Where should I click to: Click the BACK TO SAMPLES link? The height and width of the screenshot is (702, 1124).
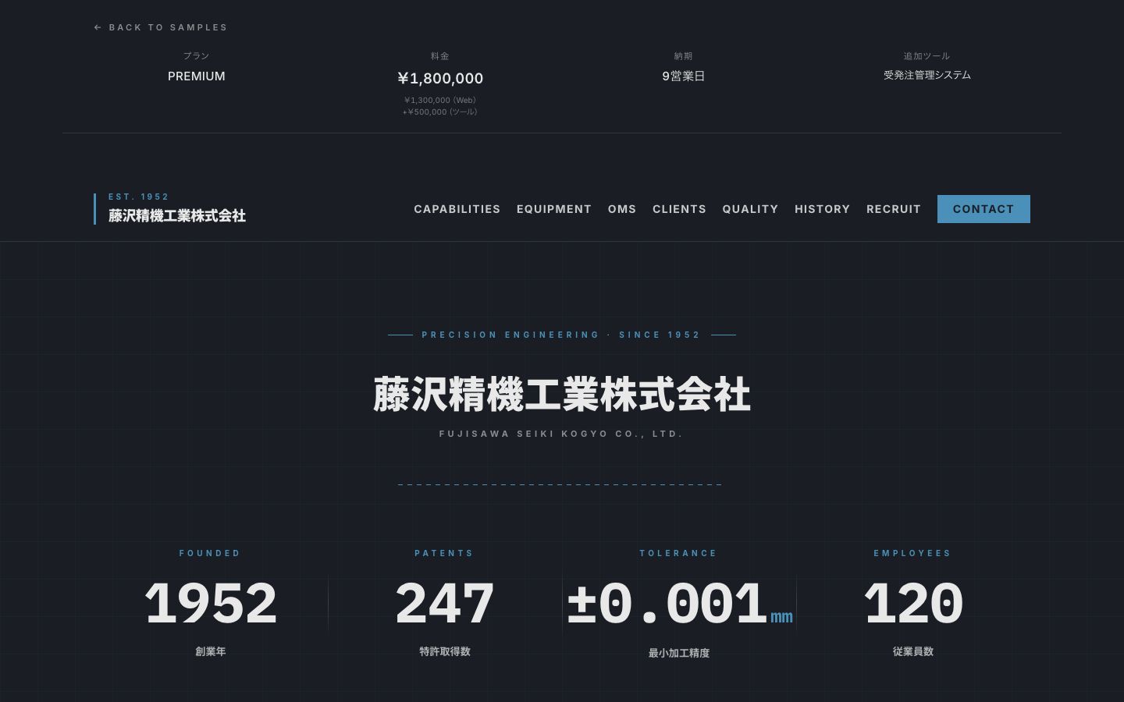click(169, 27)
